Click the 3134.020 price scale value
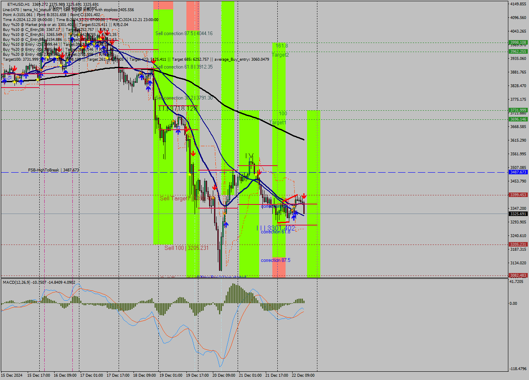The height and width of the screenshot is (380, 529). point(518,263)
